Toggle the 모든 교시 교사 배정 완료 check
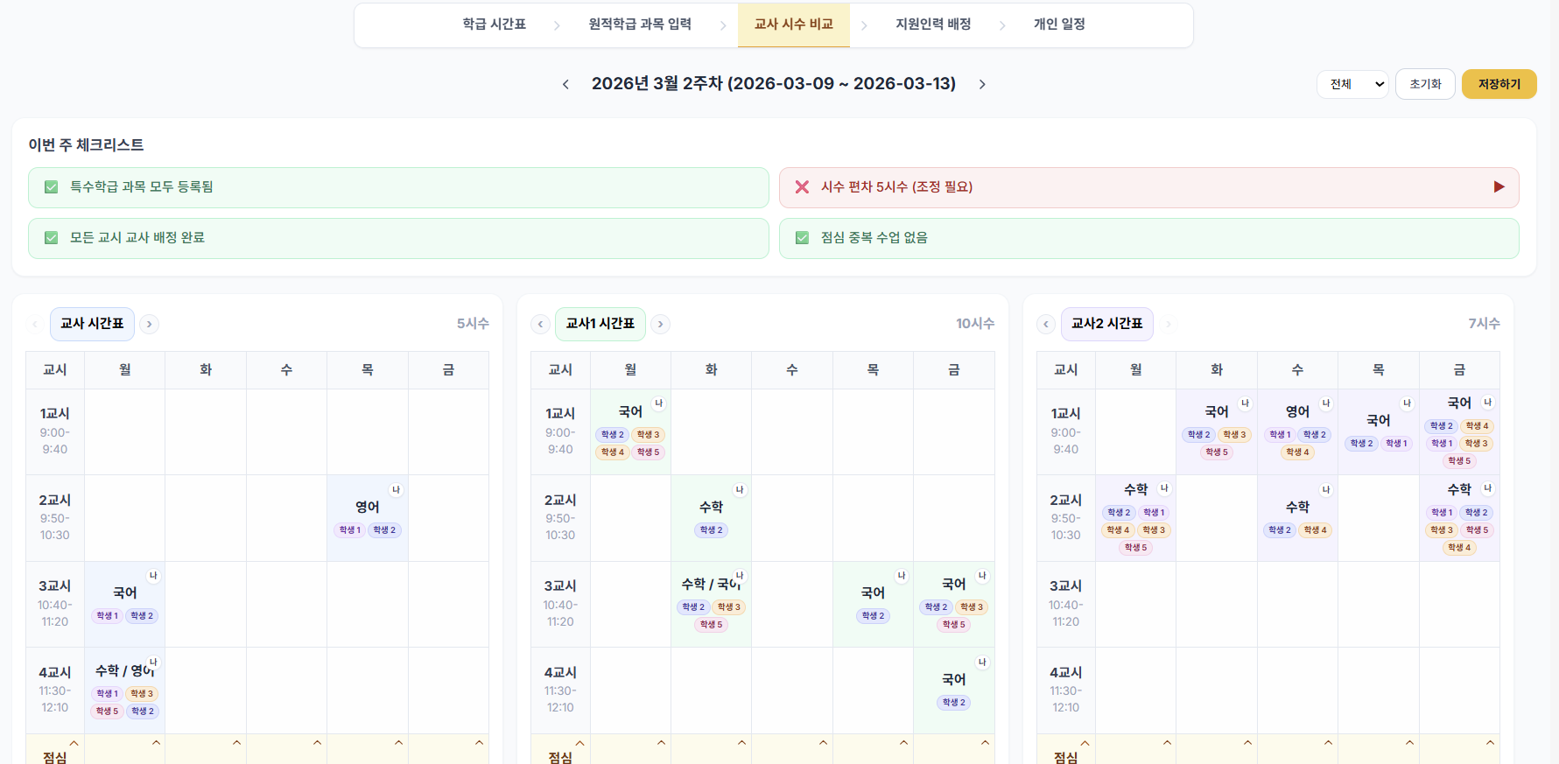Viewport: 1559px width, 764px height. (51, 237)
